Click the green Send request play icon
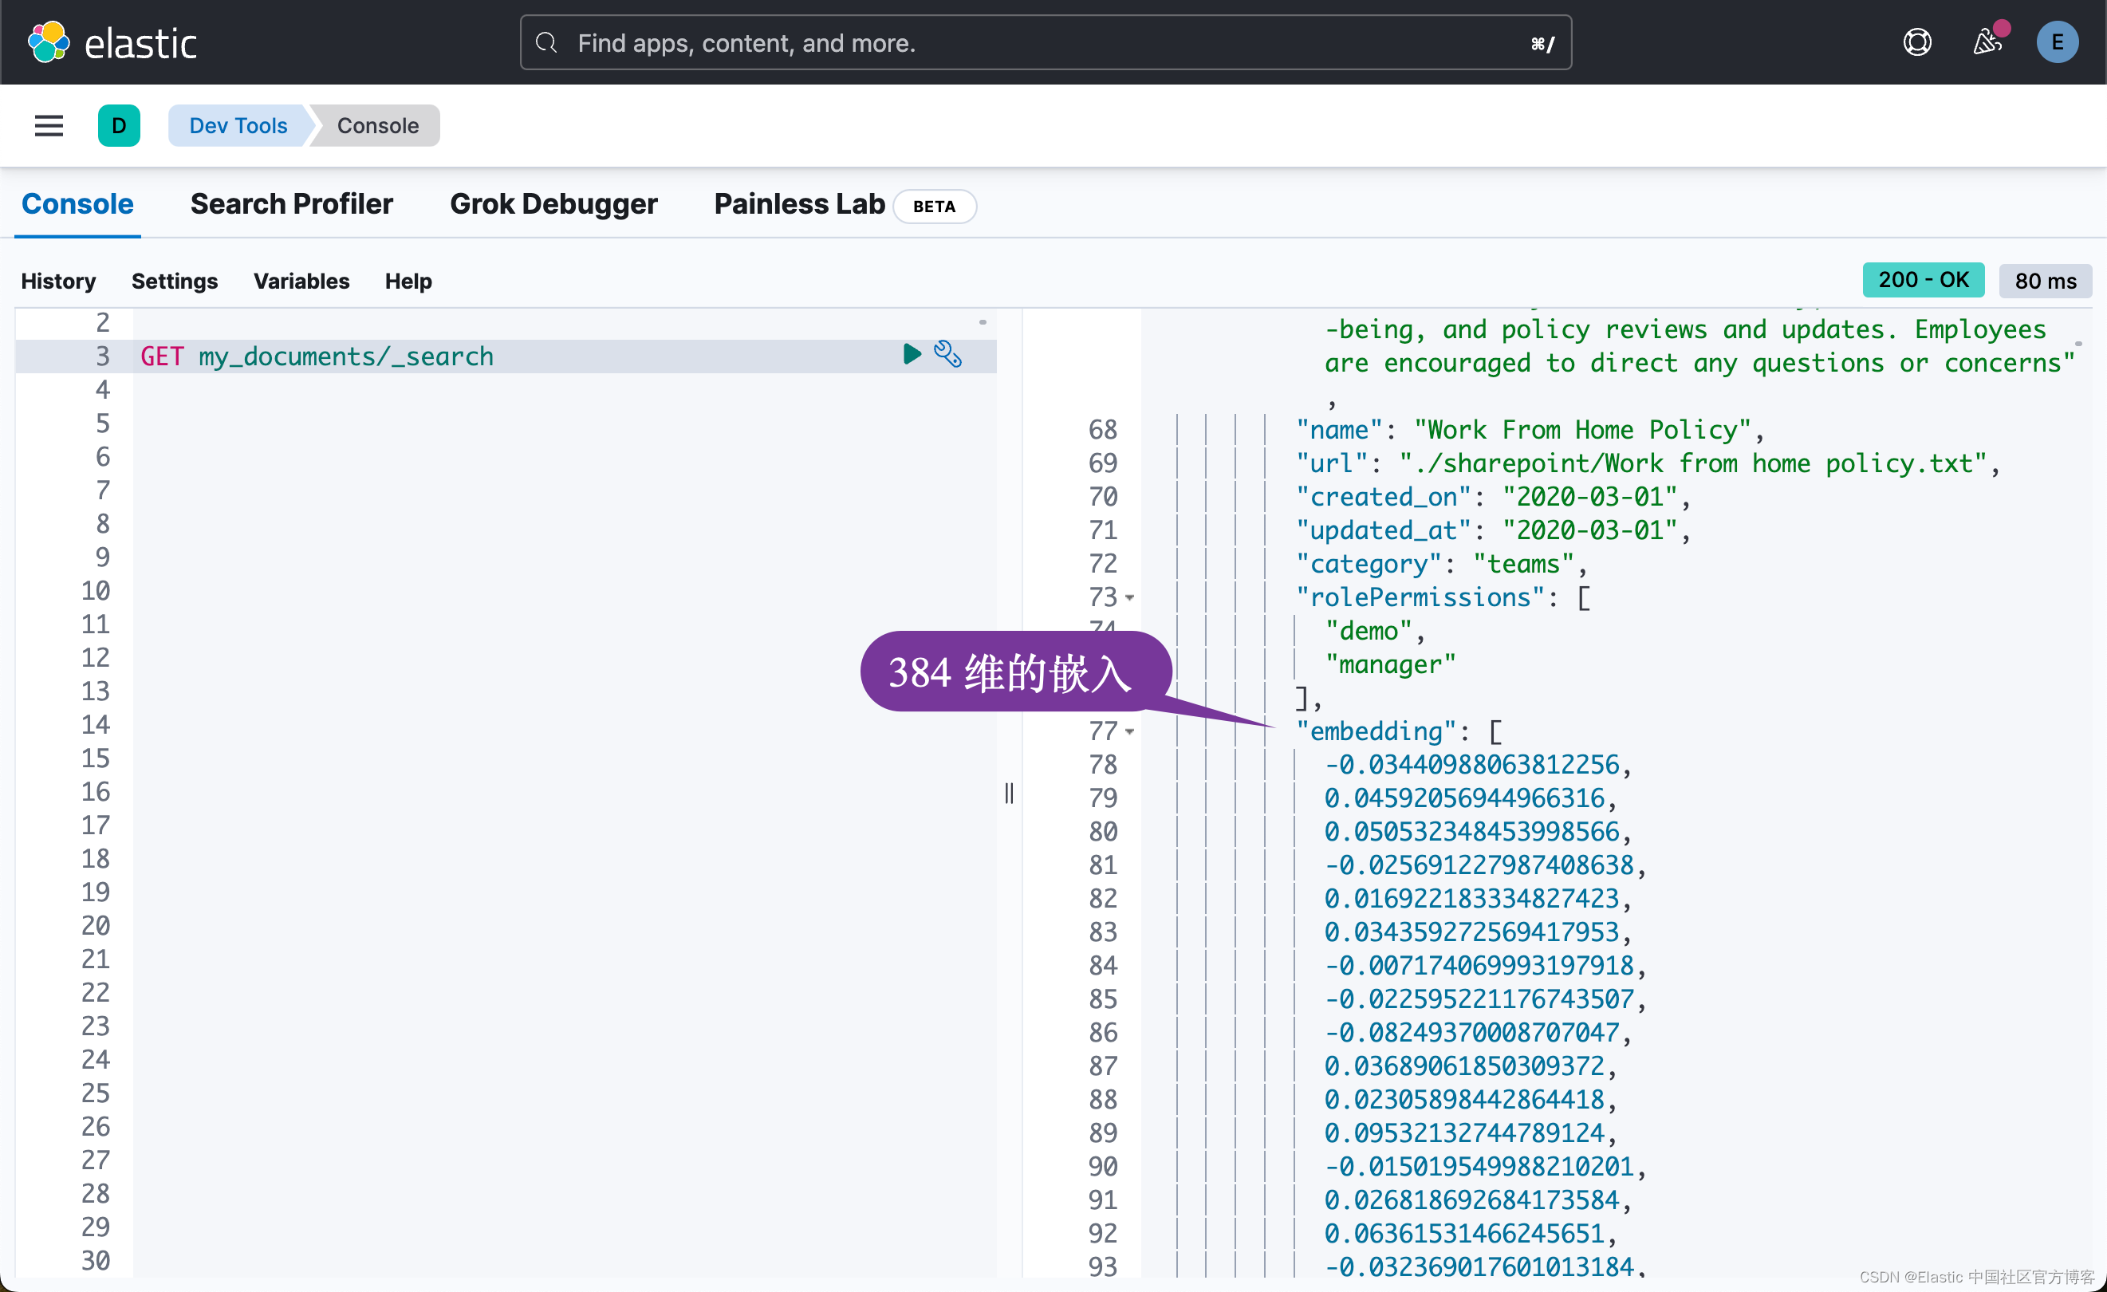Viewport: 2107px width, 1292px height. point(912,354)
